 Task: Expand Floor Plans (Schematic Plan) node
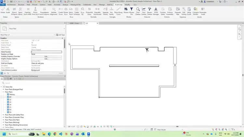3,117
